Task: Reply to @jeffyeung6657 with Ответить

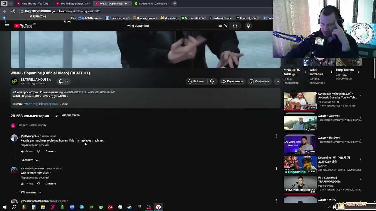Action: (x=51, y=151)
